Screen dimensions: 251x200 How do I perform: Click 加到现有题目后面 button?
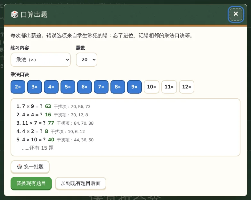click(81, 183)
